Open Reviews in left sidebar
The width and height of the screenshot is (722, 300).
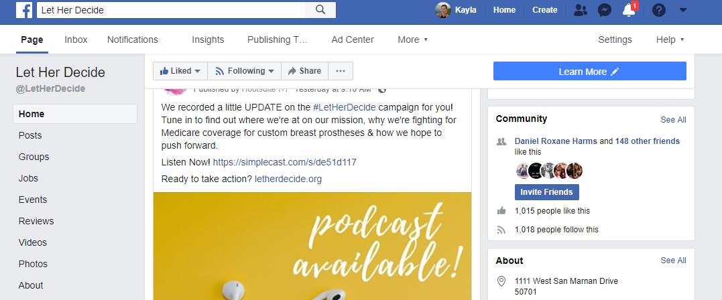36,221
